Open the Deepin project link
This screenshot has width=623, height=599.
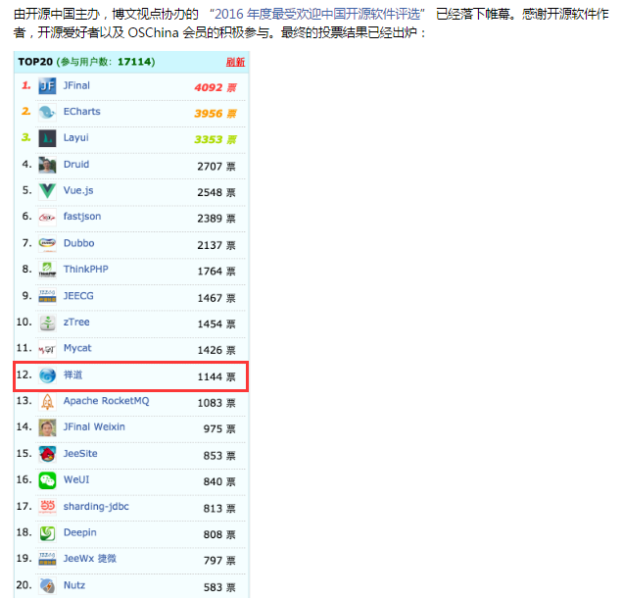80,532
